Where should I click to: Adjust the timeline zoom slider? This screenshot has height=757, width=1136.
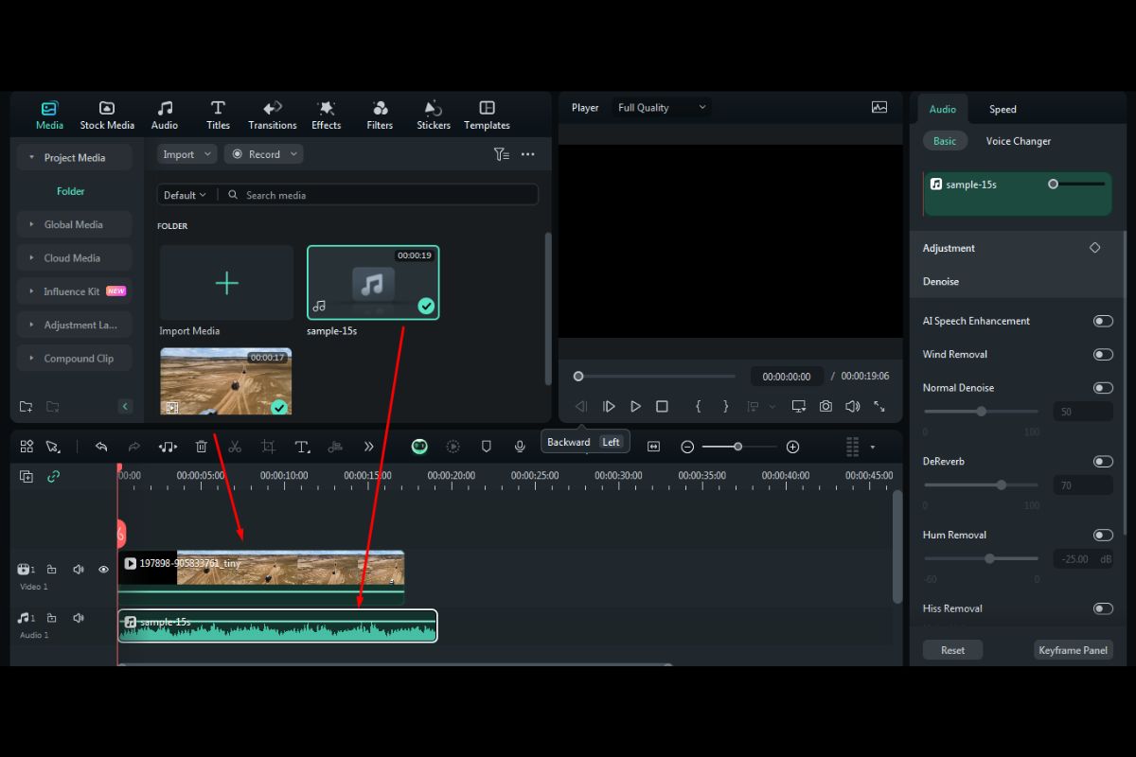[738, 447]
